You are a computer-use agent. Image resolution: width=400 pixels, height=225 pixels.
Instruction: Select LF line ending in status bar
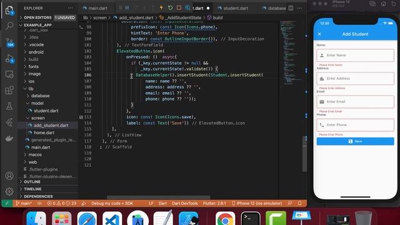pos(151,203)
